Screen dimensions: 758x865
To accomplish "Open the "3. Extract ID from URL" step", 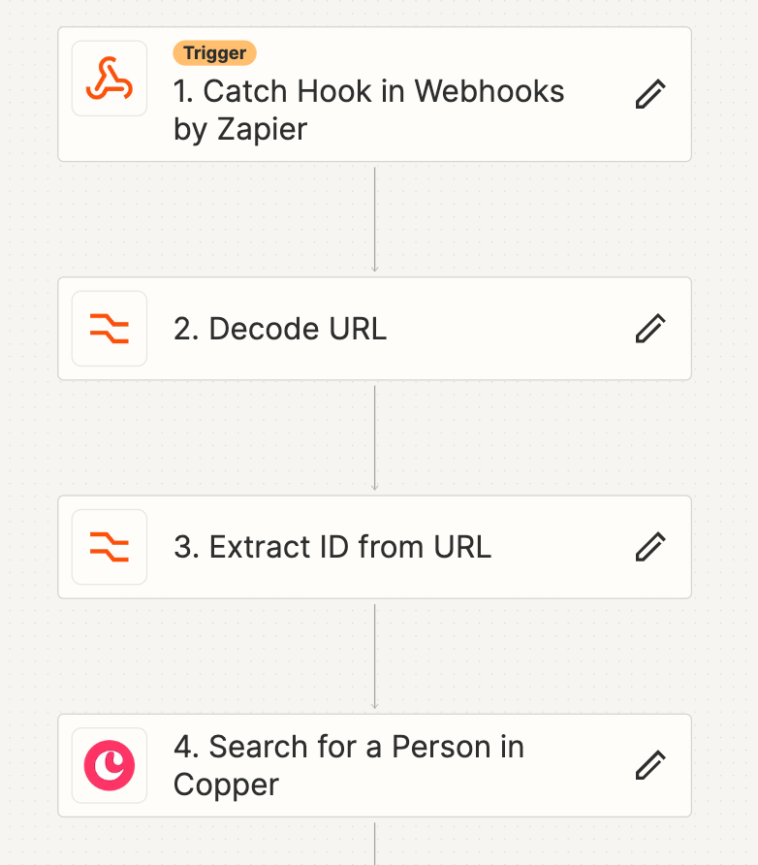I will coord(332,547).
